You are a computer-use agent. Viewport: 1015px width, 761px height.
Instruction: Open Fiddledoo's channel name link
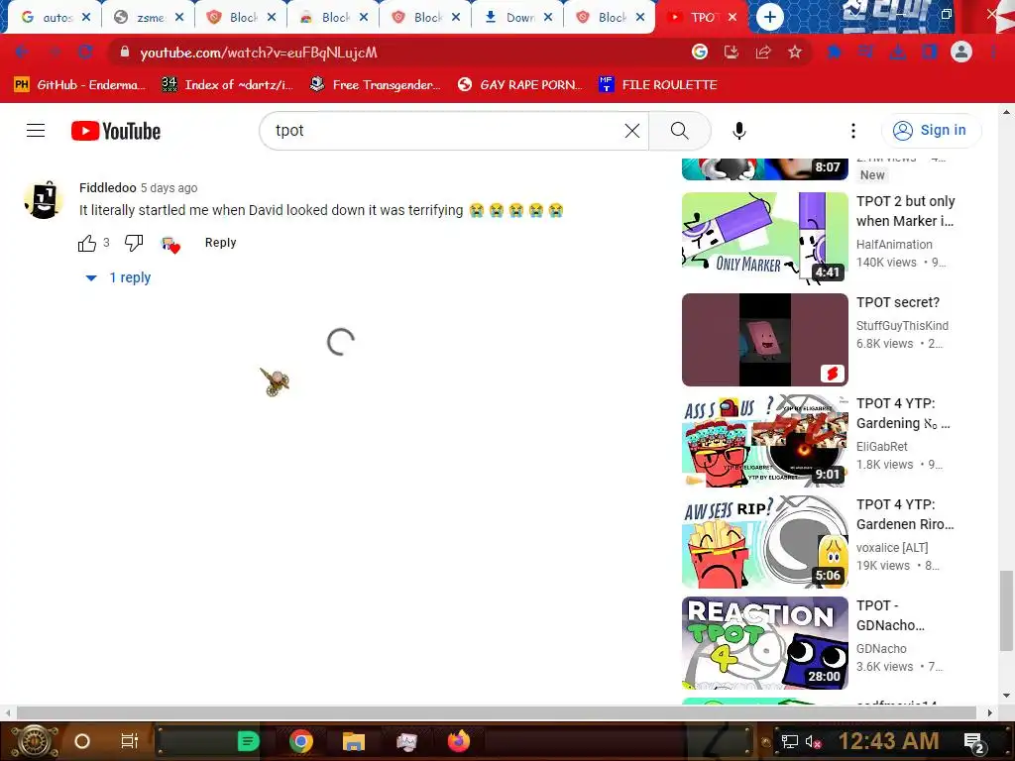pos(107,187)
